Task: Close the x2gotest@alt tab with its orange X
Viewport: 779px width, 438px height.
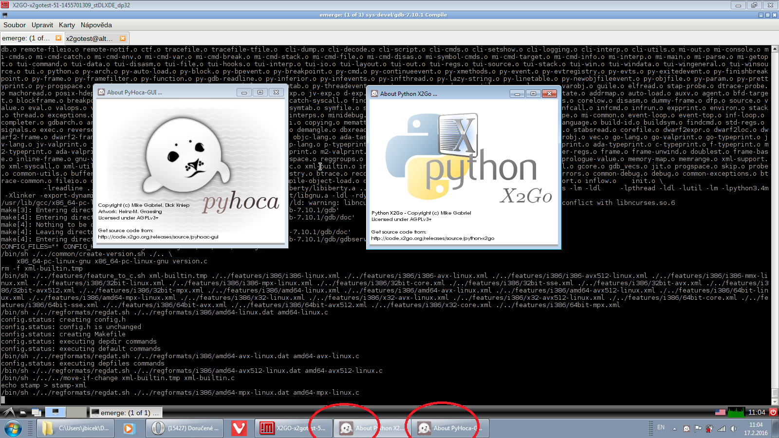Action: pos(123,38)
